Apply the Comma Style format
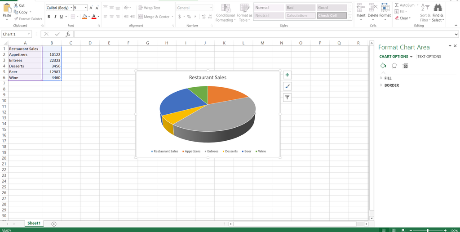 [x=195, y=17]
